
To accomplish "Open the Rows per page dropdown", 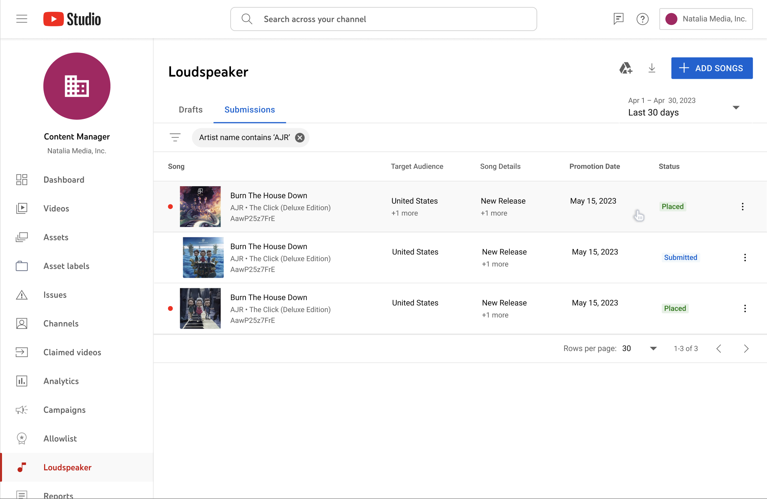I will tap(653, 348).
